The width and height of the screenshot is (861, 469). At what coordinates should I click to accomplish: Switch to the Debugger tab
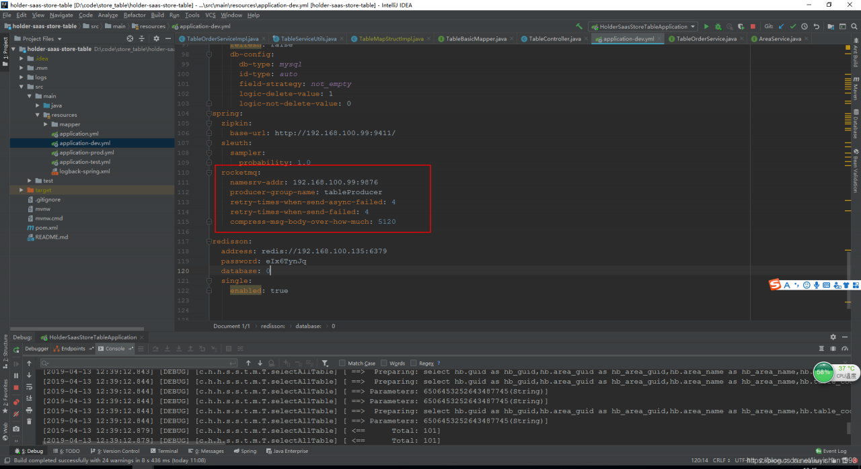point(37,349)
